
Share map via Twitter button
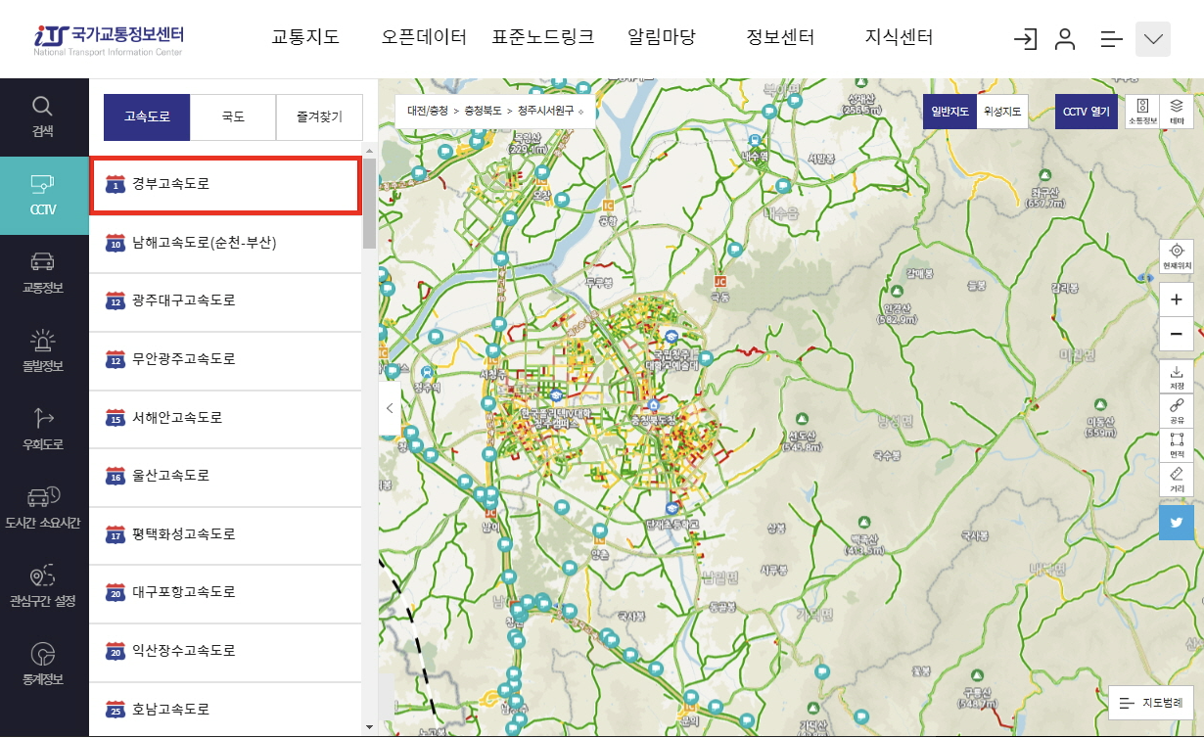pos(1177,523)
